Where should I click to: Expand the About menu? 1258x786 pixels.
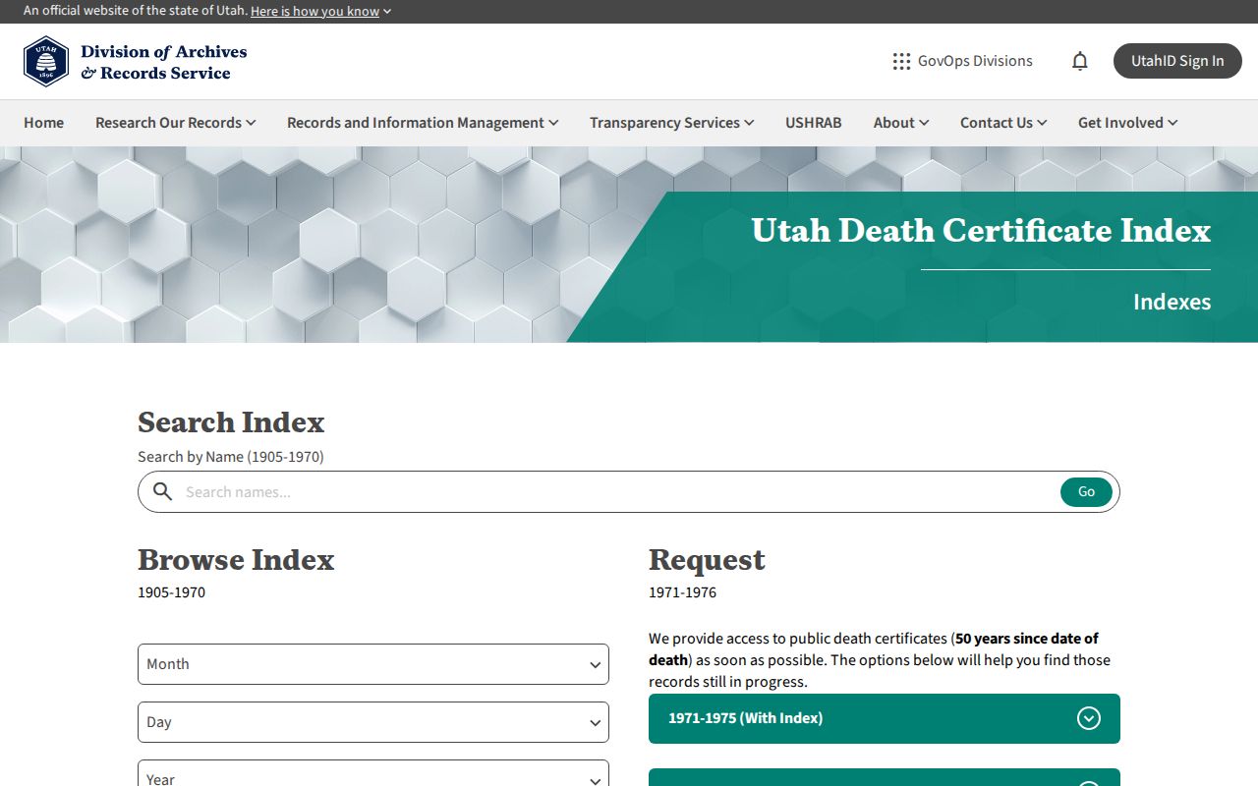(901, 123)
